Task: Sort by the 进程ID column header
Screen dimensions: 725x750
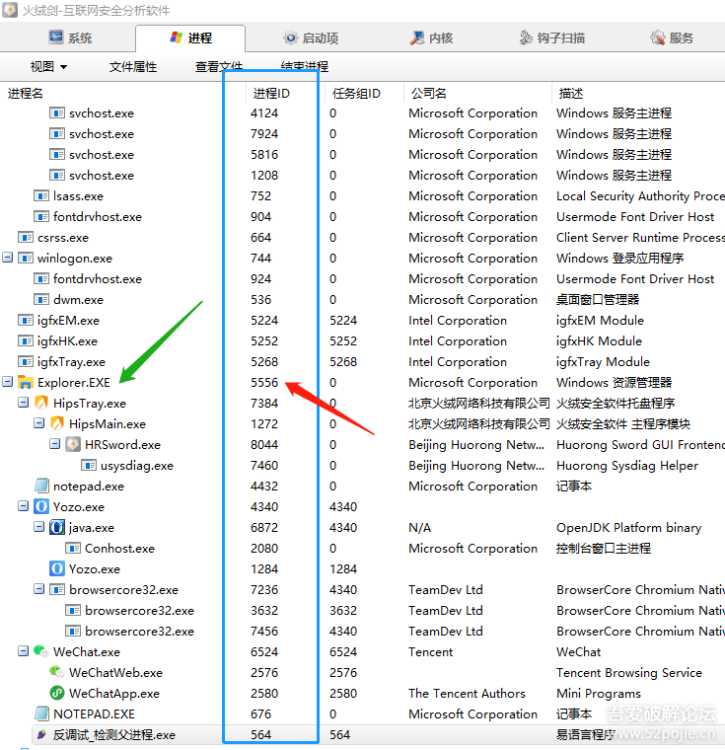Action: 271,94
